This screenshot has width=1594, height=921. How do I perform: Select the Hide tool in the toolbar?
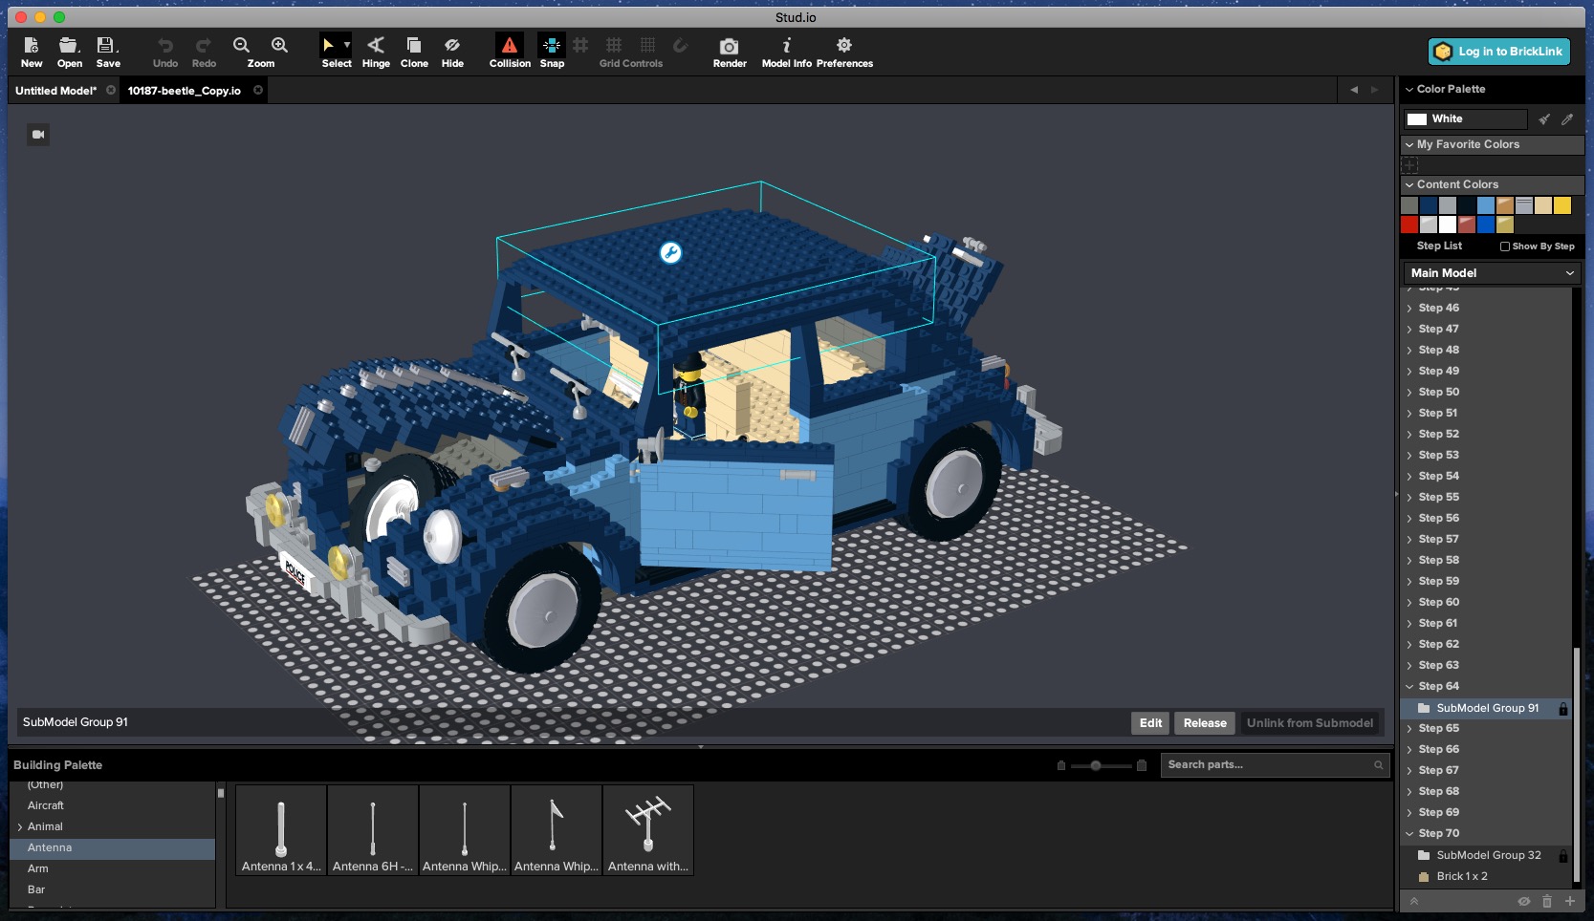pos(451,52)
